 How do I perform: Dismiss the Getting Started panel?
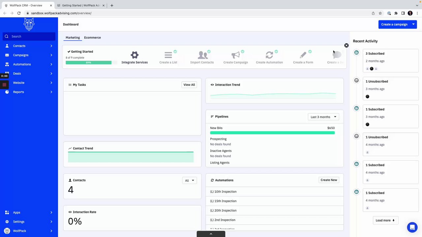pyautogui.click(x=346, y=45)
